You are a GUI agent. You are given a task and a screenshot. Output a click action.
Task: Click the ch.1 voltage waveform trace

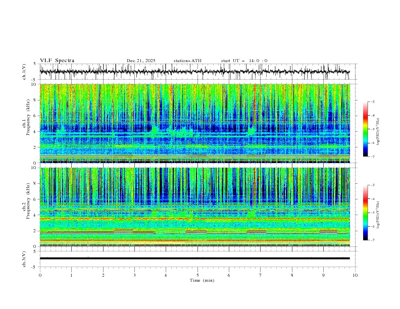point(194,72)
